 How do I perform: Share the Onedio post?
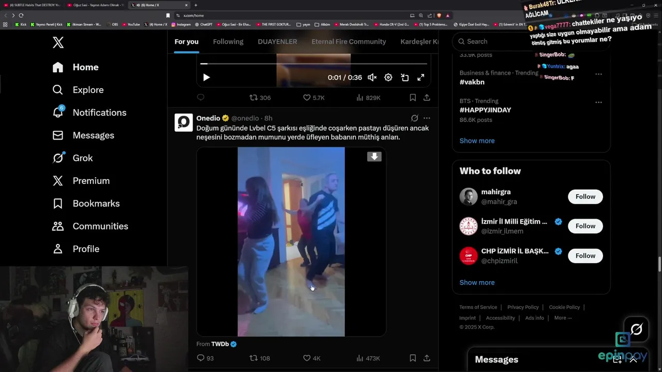(427, 358)
